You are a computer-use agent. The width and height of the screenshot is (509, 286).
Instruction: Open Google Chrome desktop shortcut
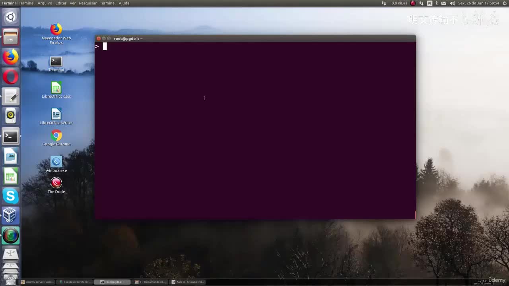coord(56,138)
